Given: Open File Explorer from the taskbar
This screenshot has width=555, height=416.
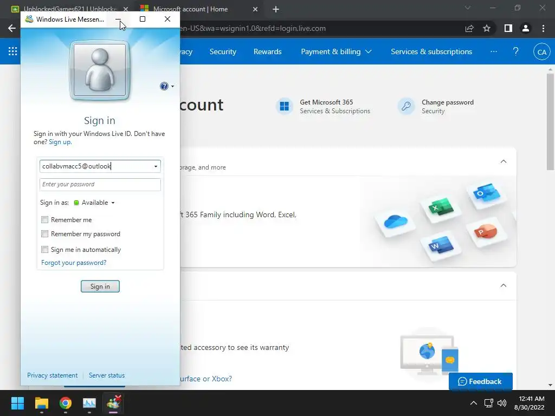Looking at the screenshot, I should 41,403.
